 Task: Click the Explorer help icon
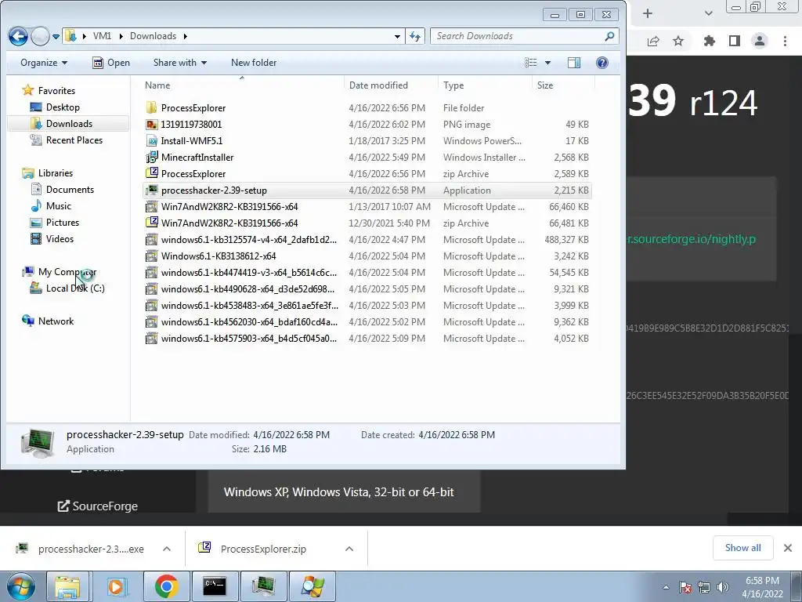tap(602, 63)
